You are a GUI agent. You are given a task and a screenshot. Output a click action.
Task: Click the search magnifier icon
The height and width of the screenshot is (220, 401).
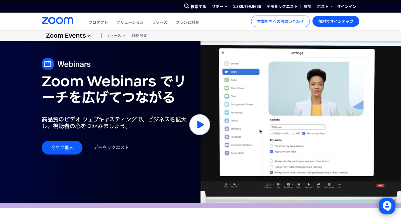pos(186,6)
